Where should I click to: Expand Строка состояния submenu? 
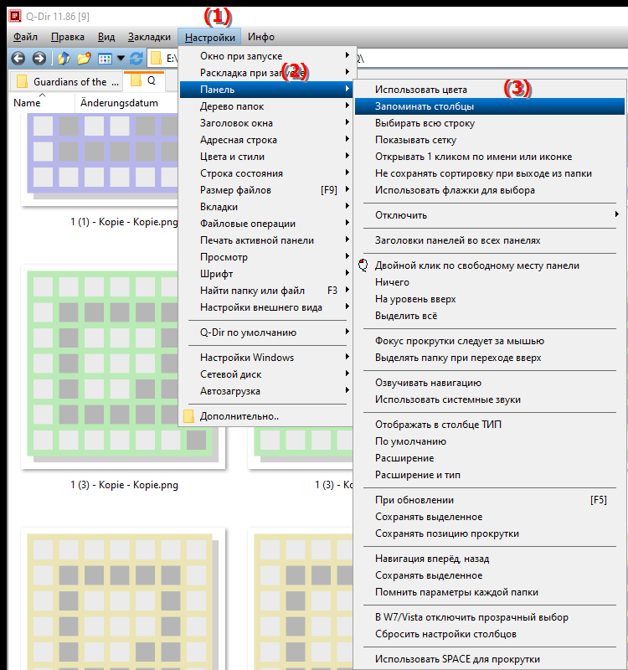[265, 173]
